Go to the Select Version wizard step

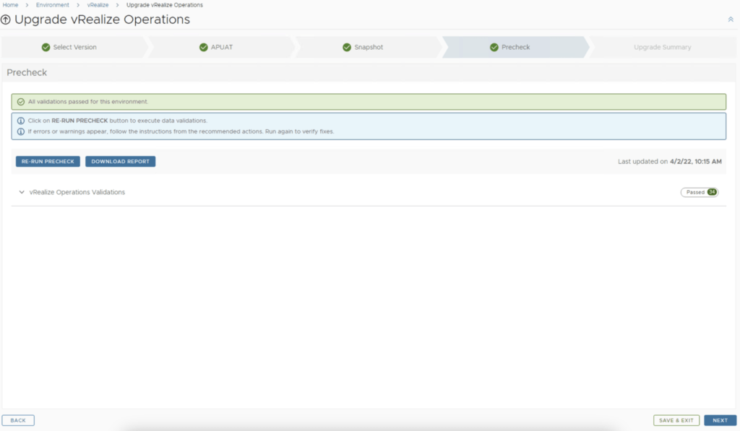click(74, 48)
